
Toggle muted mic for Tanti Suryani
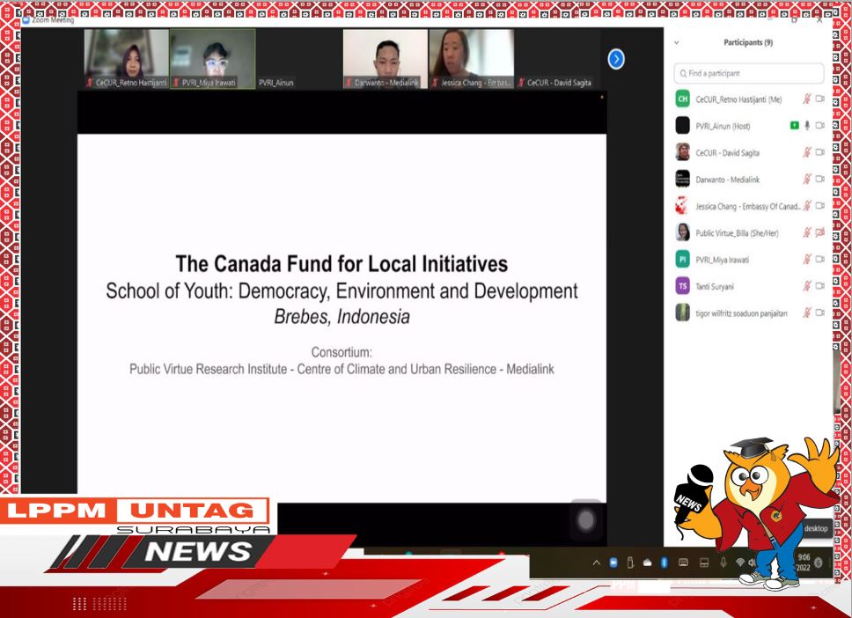(807, 286)
